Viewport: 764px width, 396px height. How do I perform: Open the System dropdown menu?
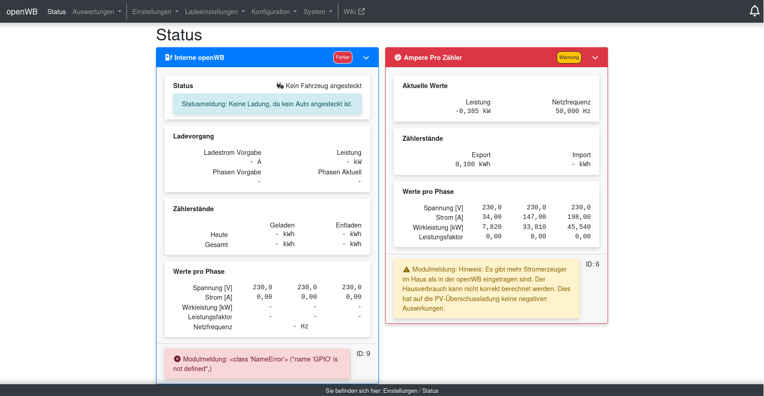318,12
